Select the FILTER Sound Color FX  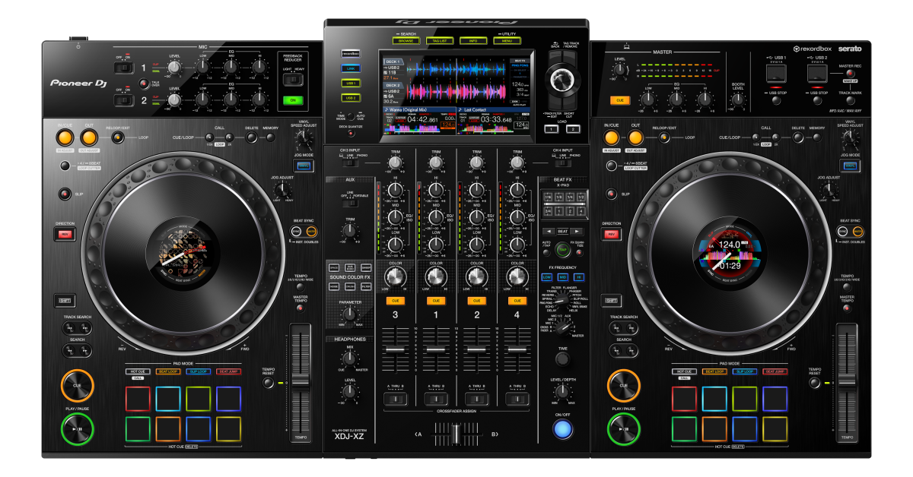pos(366,286)
